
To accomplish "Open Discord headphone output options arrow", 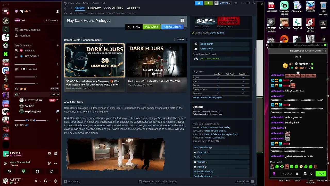I will click(50, 181).
